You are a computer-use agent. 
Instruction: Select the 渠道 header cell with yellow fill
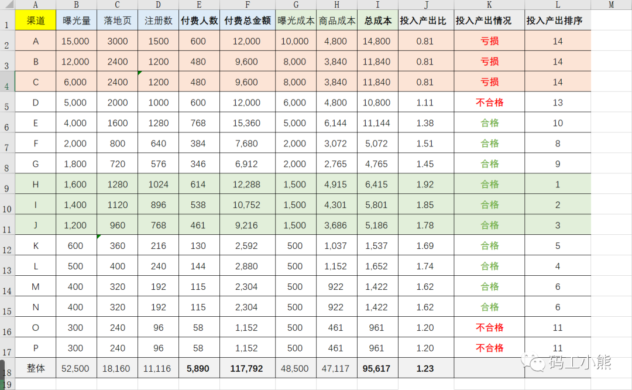[x=35, y=19]
